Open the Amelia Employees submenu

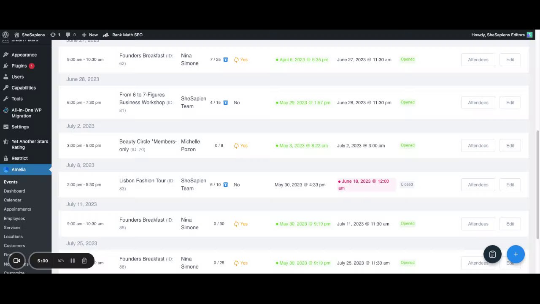click(14, 218)
